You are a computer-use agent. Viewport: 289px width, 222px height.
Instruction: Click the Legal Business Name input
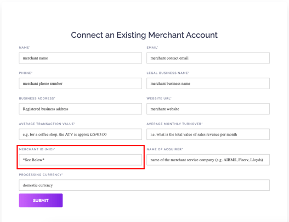[208, 84]
